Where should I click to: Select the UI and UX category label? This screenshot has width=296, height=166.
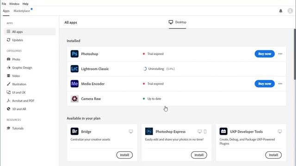click(x=18, y=92)
